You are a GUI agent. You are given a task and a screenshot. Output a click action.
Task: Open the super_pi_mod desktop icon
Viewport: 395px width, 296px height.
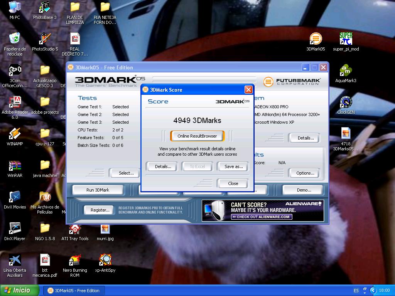tap(346, 39)
